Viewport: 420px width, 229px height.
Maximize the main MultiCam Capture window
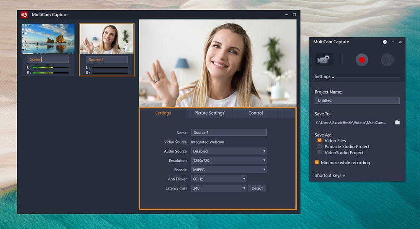point(294,15)
